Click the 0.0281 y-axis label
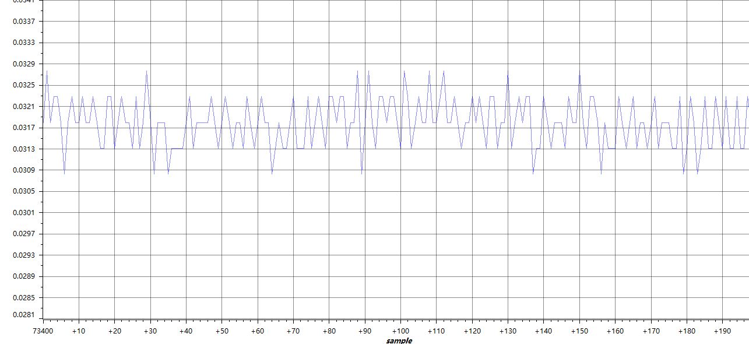The width and height of the screenshot is (749, 344). point(24,315)
